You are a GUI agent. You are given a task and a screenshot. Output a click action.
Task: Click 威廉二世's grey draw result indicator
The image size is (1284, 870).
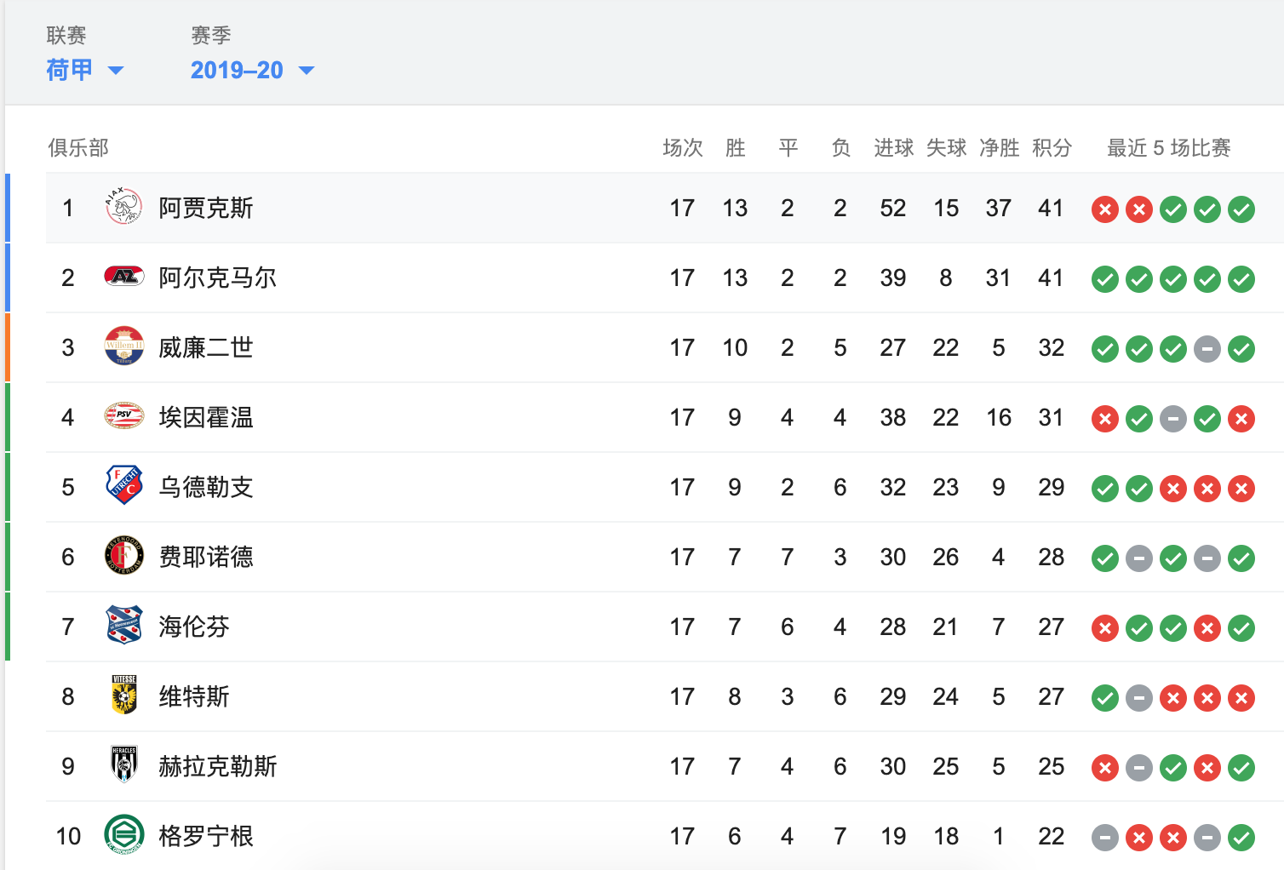click(x=1207, y=349)
